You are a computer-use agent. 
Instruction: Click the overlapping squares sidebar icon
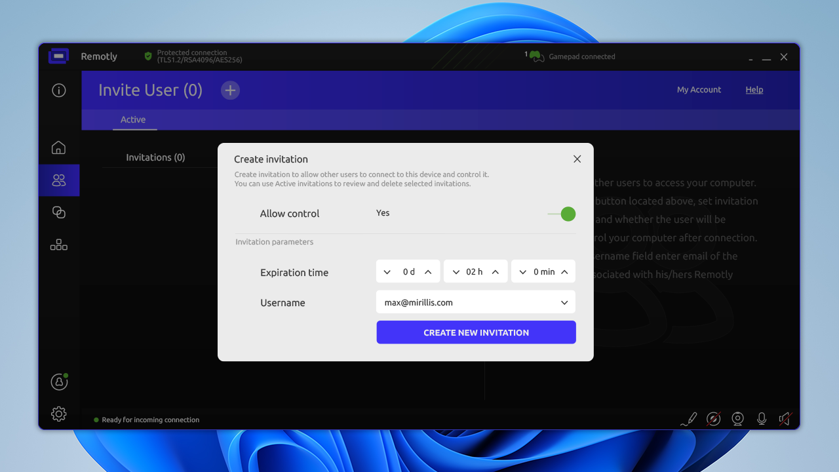59,212
